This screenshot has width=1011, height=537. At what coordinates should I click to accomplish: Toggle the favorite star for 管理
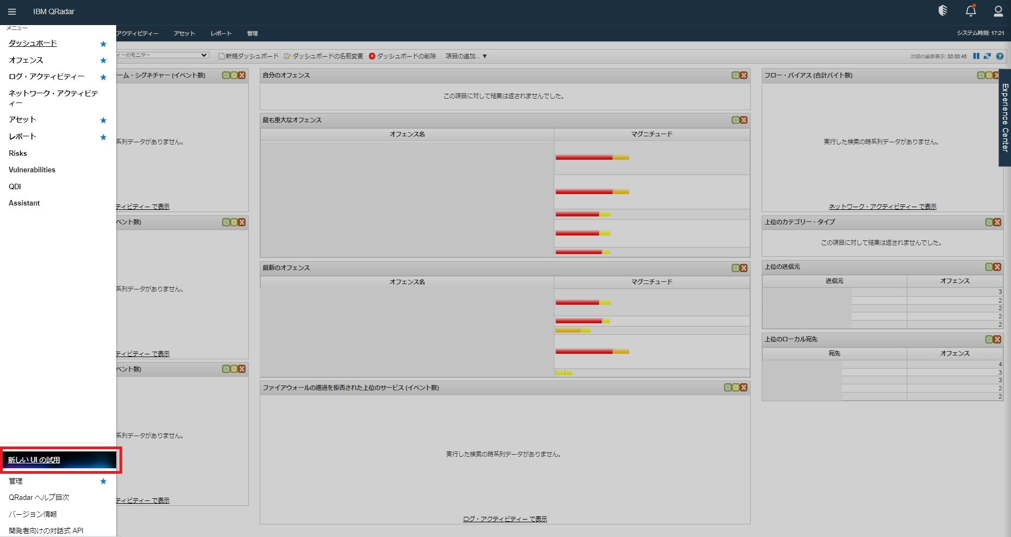point(103,481)
